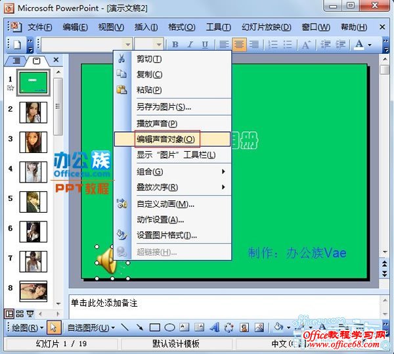Activate the Select Objects arrow tool

point(54,328)
